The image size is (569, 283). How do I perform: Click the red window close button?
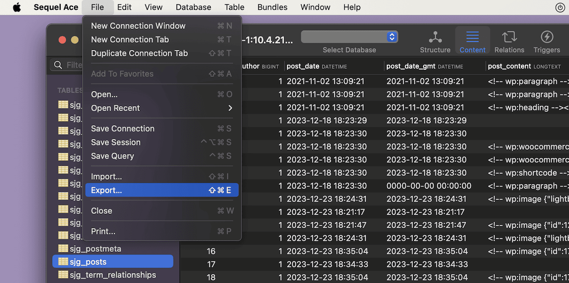pos(62,40)
